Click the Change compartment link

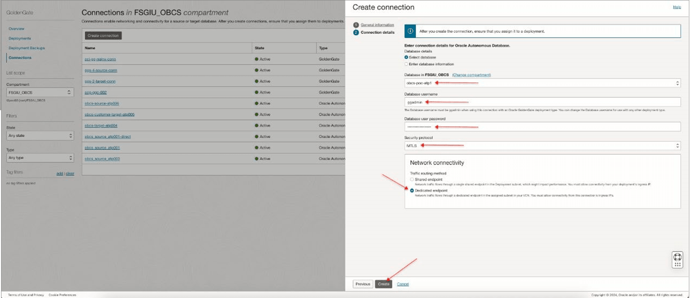click(x=471, y=75)
